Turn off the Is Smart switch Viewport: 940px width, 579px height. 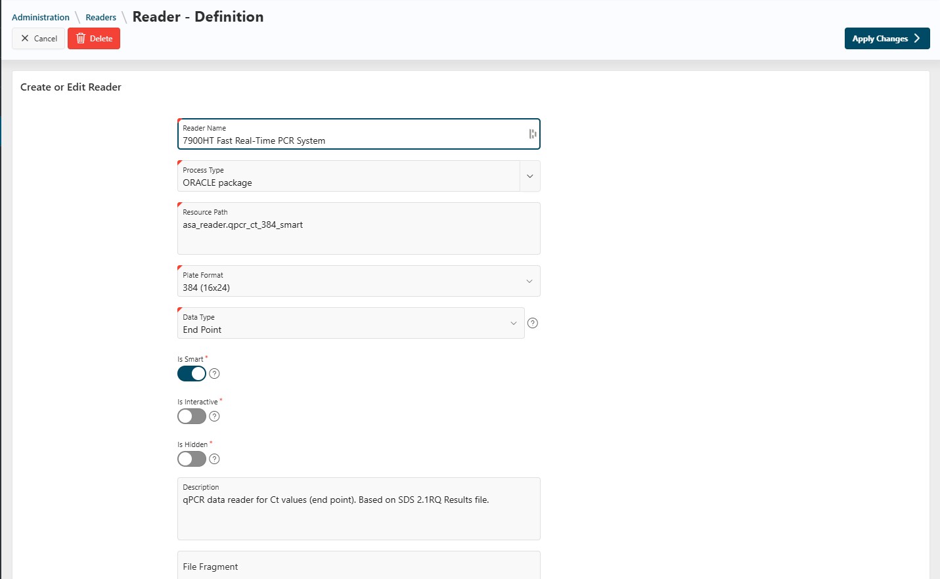tap(192, 374)
